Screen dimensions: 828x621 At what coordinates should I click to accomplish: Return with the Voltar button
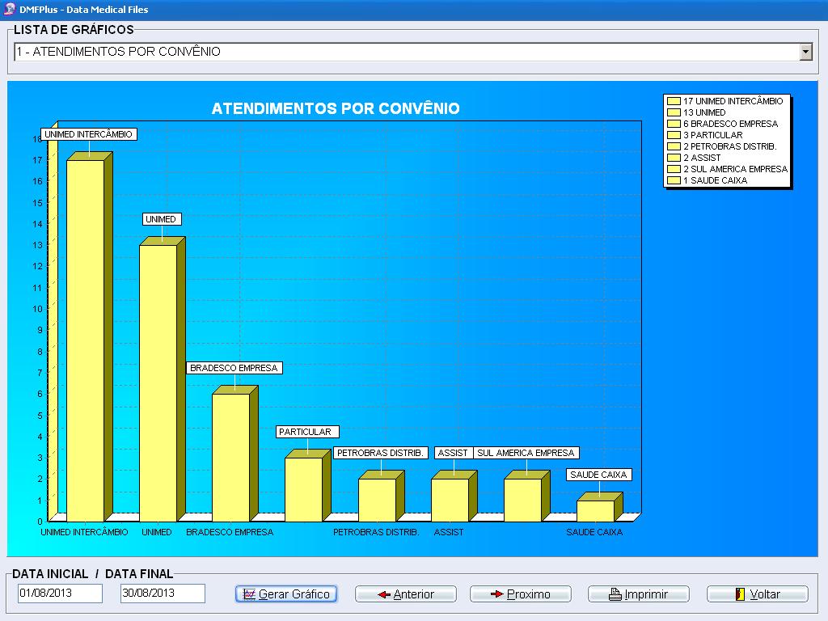(758, 594)
